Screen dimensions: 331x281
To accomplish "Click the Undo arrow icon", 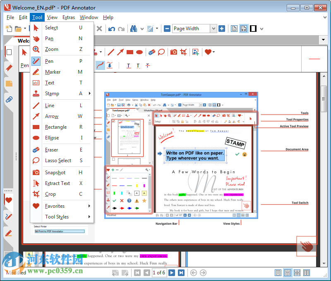I will tap(111, 29).
